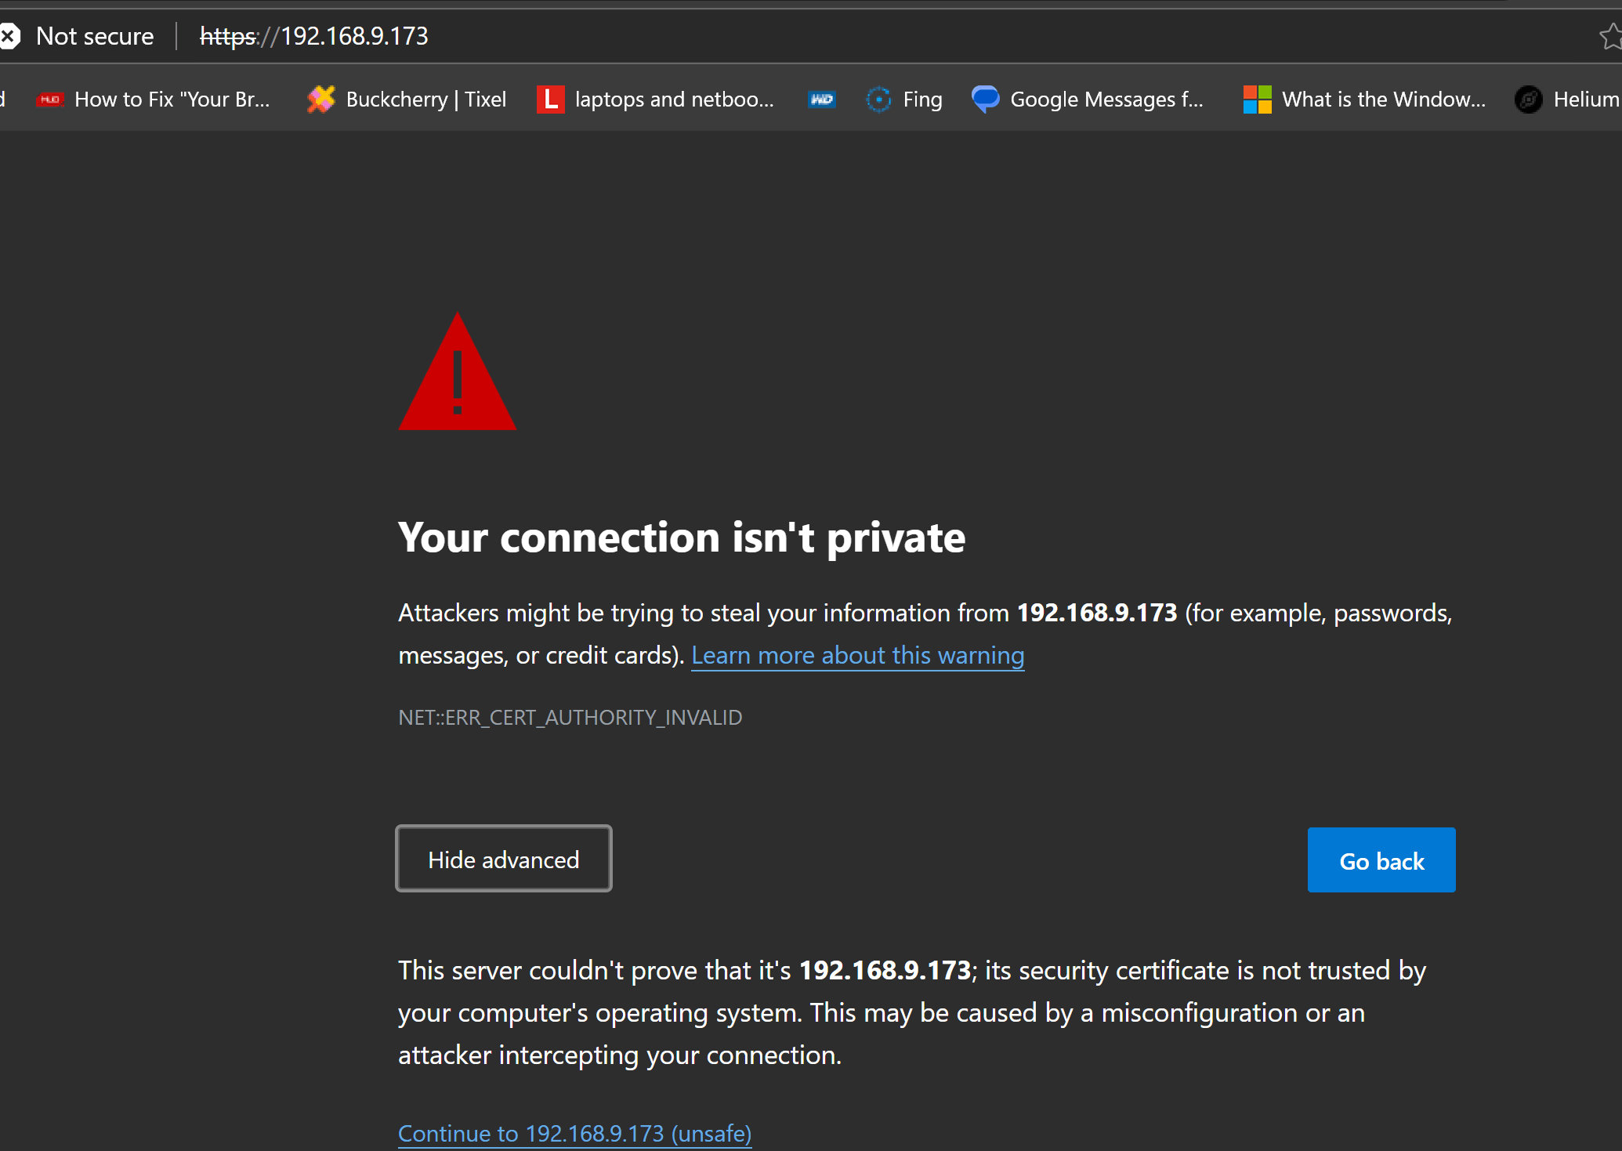Viewport: 1622px width, 1151px height.
Task: Open the How to Fix bookmark icon
Action: pos(50,100)
